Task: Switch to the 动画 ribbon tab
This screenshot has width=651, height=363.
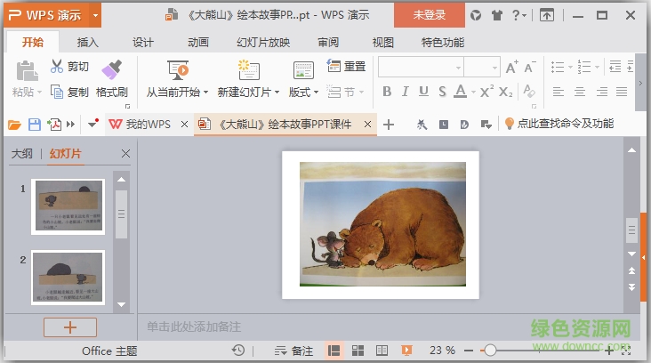Action: pyautogui.click(x=198, y=43)
